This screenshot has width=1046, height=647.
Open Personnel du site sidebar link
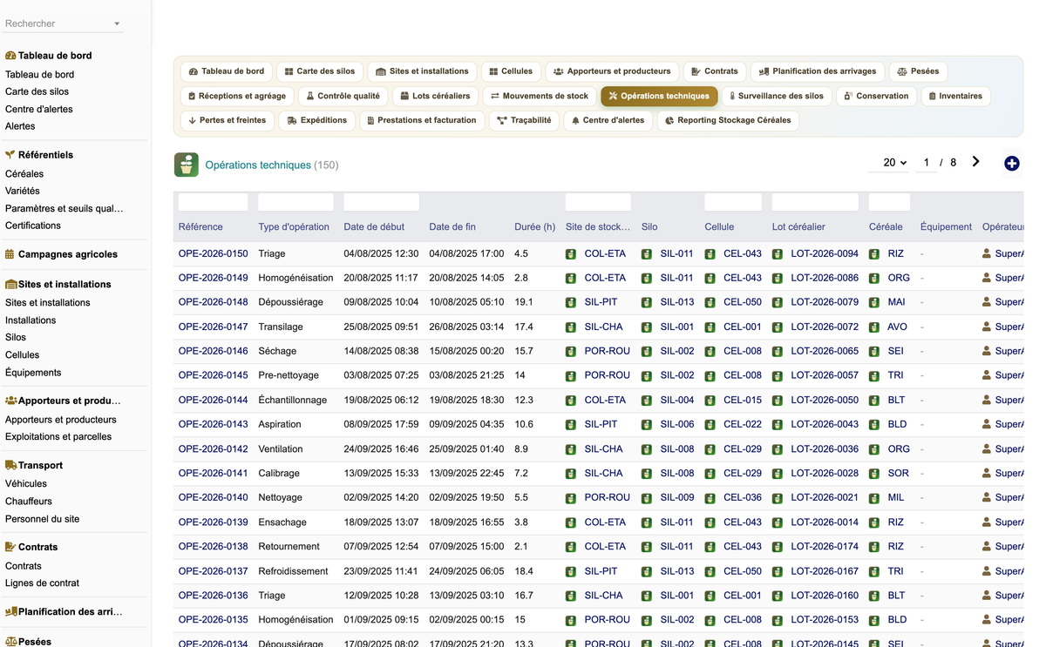click(42, 518)
